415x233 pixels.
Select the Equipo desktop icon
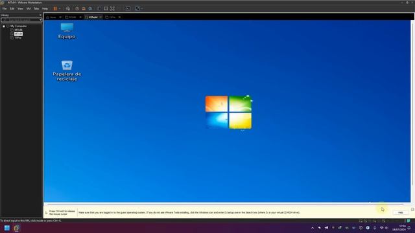click(67, 31)
